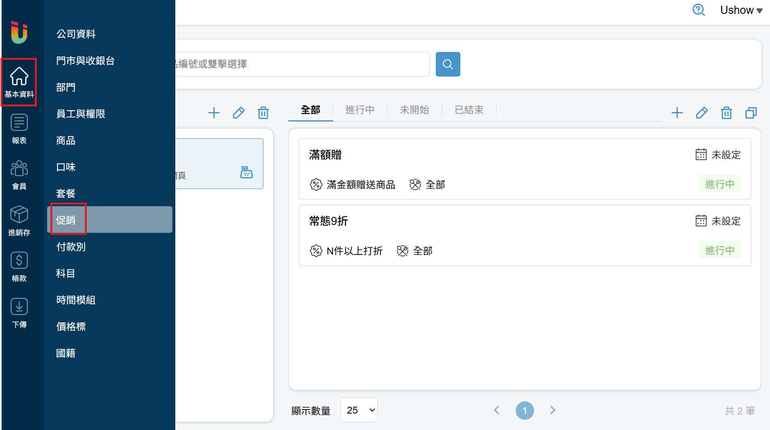The image size is (770, 430).
Task: Open 付款別 menu item
Action: tap(110, 247)
